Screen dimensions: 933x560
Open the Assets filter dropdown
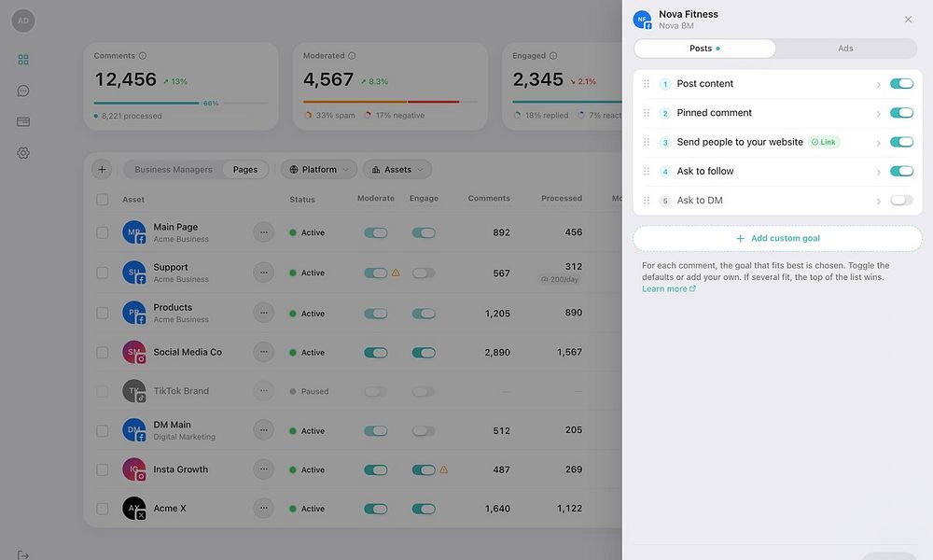[x=397, y=170]
